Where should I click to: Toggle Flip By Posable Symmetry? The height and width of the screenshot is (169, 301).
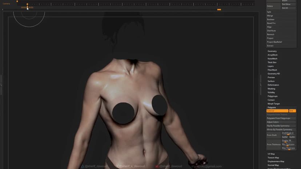(x=281, y=126)
